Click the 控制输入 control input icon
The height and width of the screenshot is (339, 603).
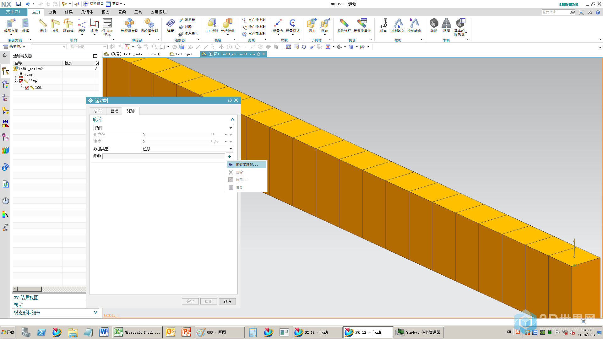coord(398,25)
